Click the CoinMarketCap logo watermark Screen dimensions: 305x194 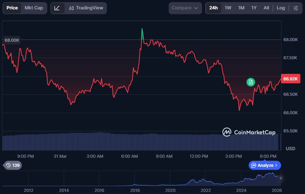(227, 132)
